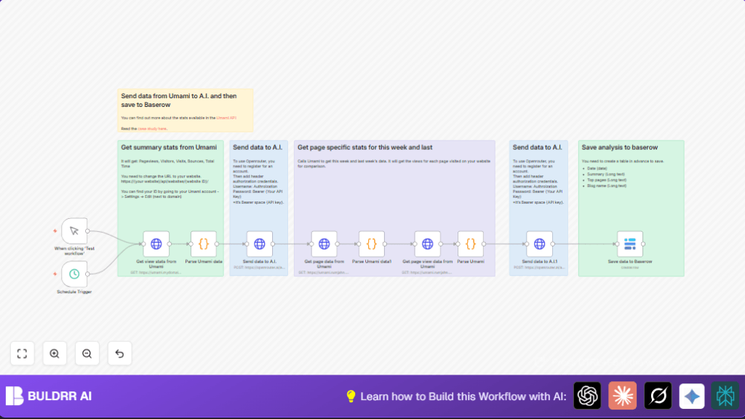Open the 'Get page data from Umami' node
The height and width of the screenshot is (419, 745).
[324, 244]
